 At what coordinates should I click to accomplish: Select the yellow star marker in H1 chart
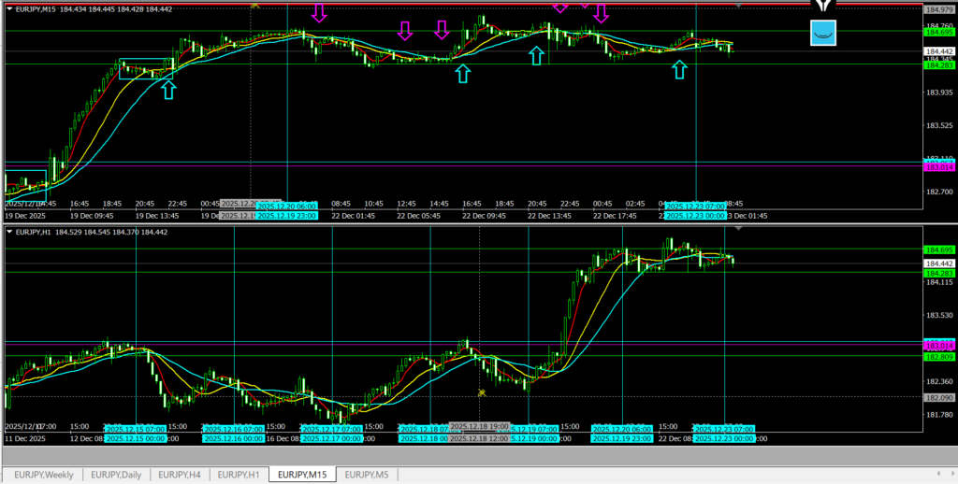(x=482, y=392)
